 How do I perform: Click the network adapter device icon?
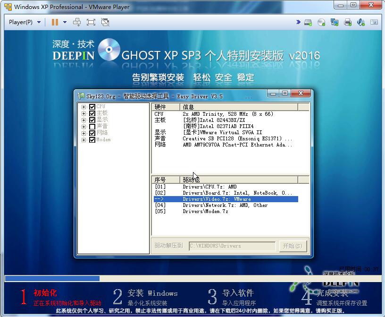pos(335,22)
